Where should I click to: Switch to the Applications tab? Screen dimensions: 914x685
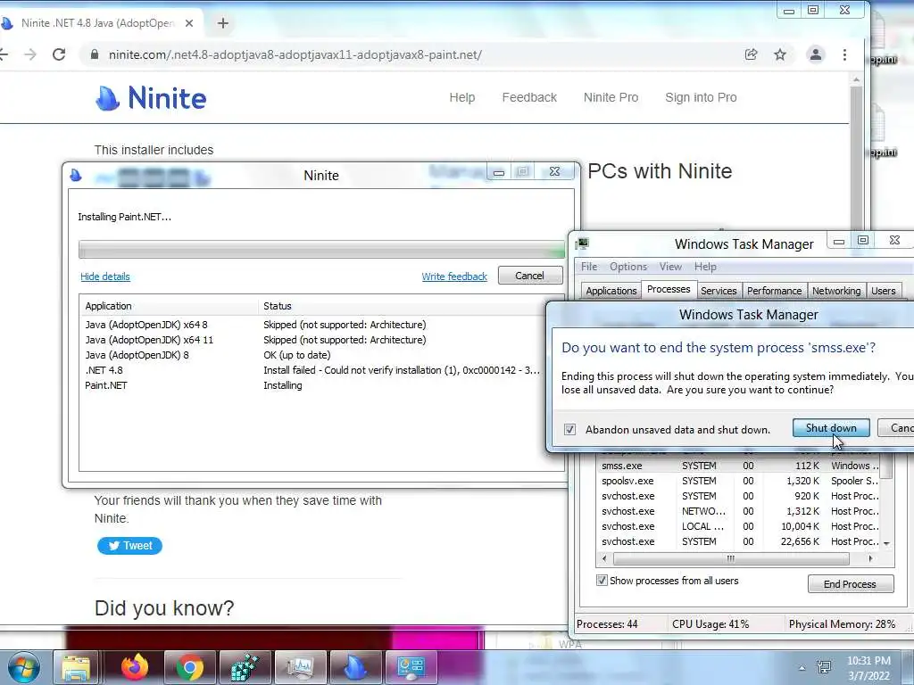(611, 291)
